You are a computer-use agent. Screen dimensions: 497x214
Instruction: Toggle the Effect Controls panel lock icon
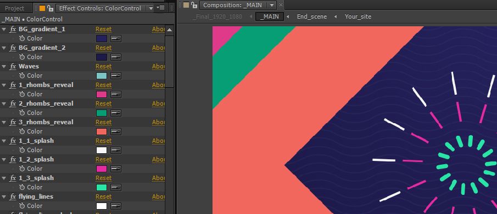pyautogui.click(x=50, y=8)
